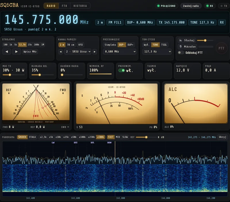Turn CTCSS tone off with Wył.
Image resolution: width=230 pixels, height=202 pixels.
(147, 45)
